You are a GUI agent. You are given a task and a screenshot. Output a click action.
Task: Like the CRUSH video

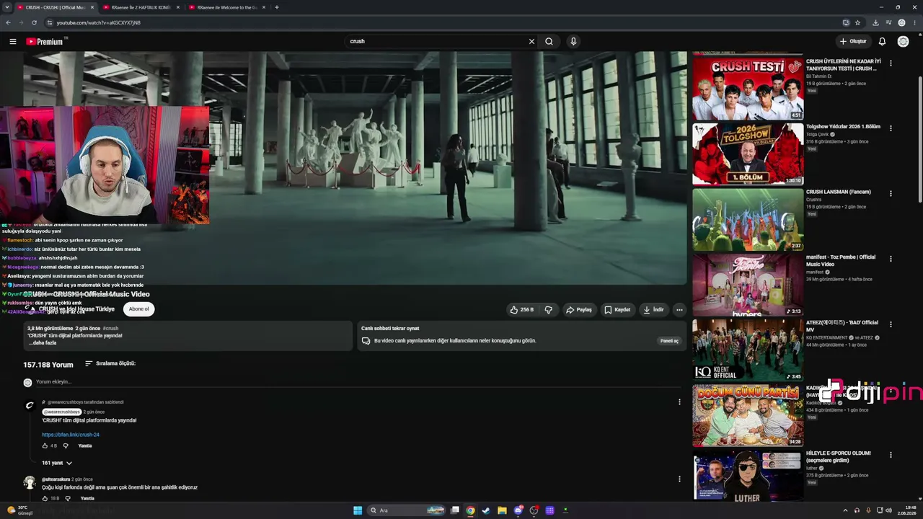point(522,310)
